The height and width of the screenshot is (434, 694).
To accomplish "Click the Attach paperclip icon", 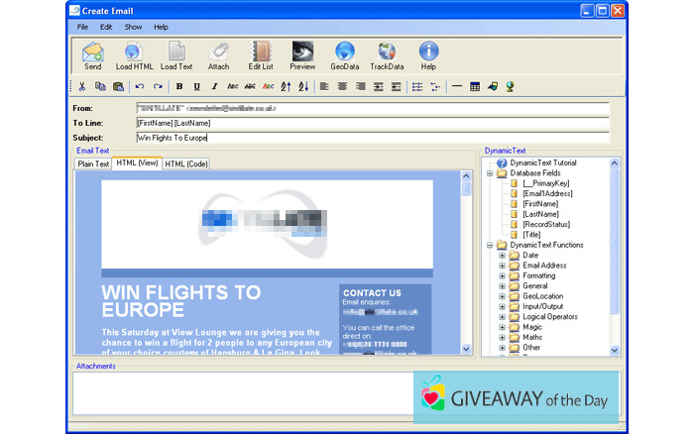I will (x=219, y=54).
